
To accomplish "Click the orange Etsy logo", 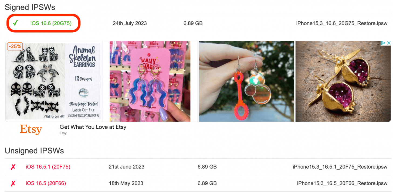I will pyautogui.click(x=31, y=130).
